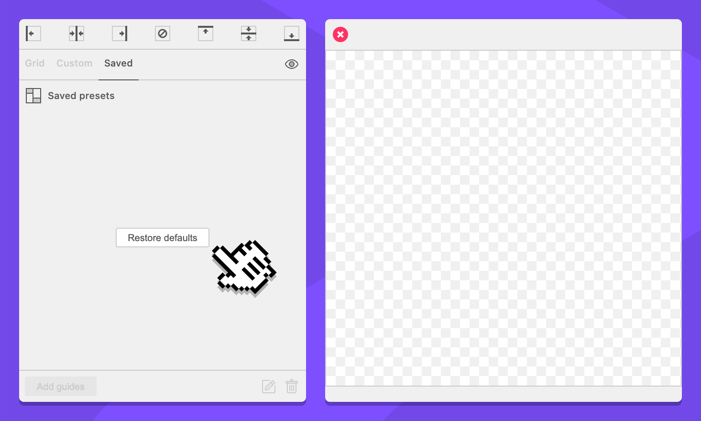The width and height of the screenshot is (701, 421).
Task: Click the Saved presets layout icon
Action: (33, 96)
